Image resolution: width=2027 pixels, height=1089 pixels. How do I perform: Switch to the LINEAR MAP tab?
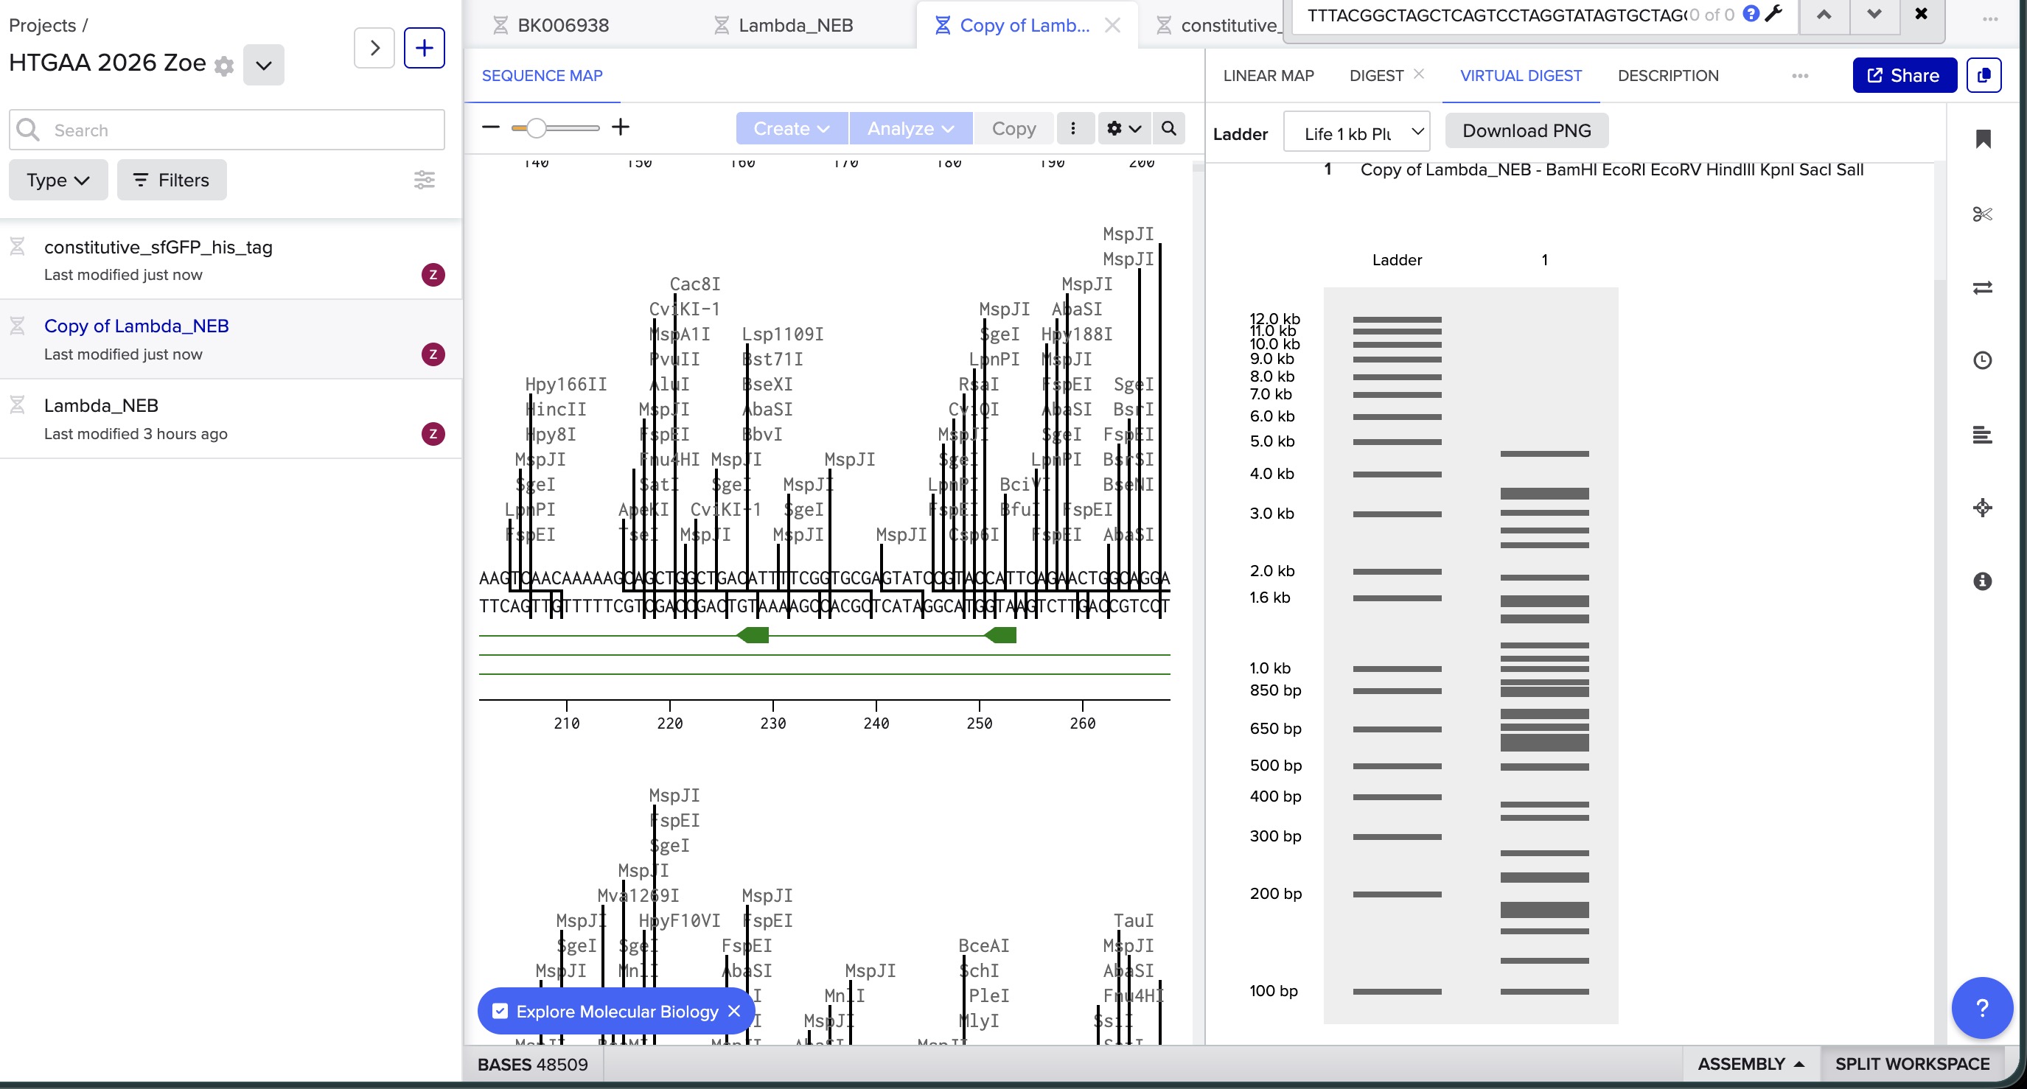tap(1269, 76)
